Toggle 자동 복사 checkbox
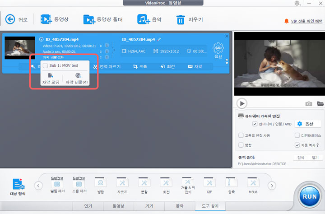The image size is (325, 214). coord(297,145)
